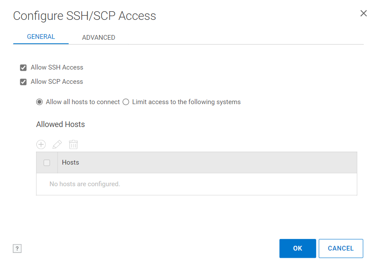This screenshot has width=375, height=270.
Task: Click the circled plus icon for adding hosts
Action: (41, 144)
